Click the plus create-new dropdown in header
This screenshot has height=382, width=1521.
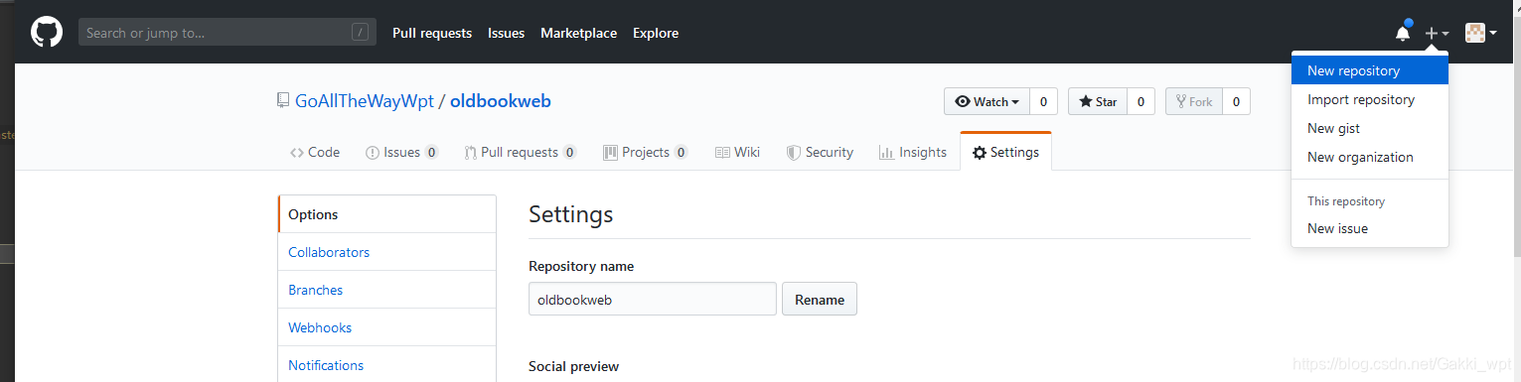pyautogui.click(x=1438, y=33)
